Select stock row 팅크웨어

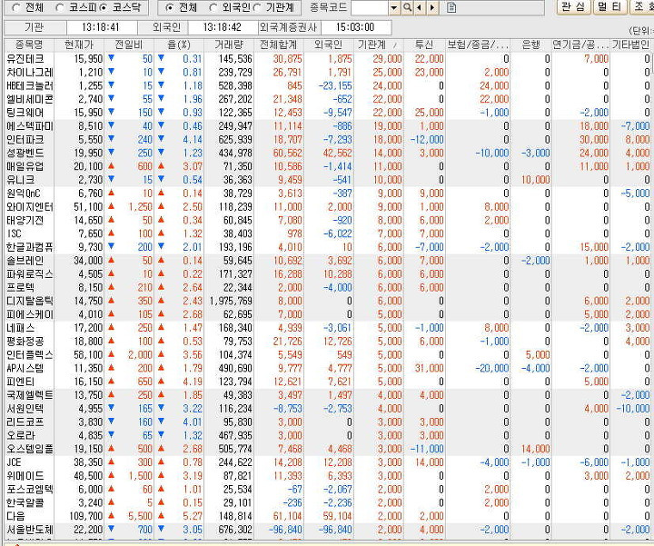pos(327,113)
